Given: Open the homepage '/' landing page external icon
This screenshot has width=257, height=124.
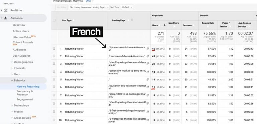Looking at the screenshot, I should click(x=148, y=79).
